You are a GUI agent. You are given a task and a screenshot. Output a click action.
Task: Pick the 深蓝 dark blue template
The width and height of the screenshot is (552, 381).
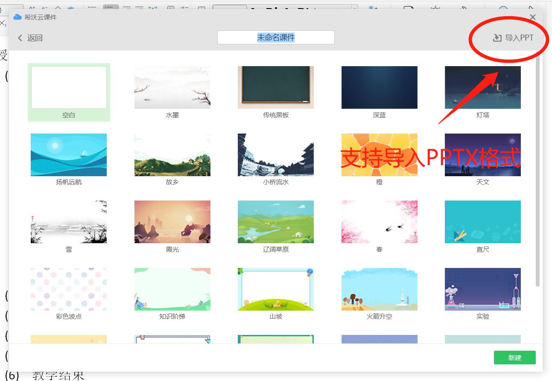tap(379, 87)
